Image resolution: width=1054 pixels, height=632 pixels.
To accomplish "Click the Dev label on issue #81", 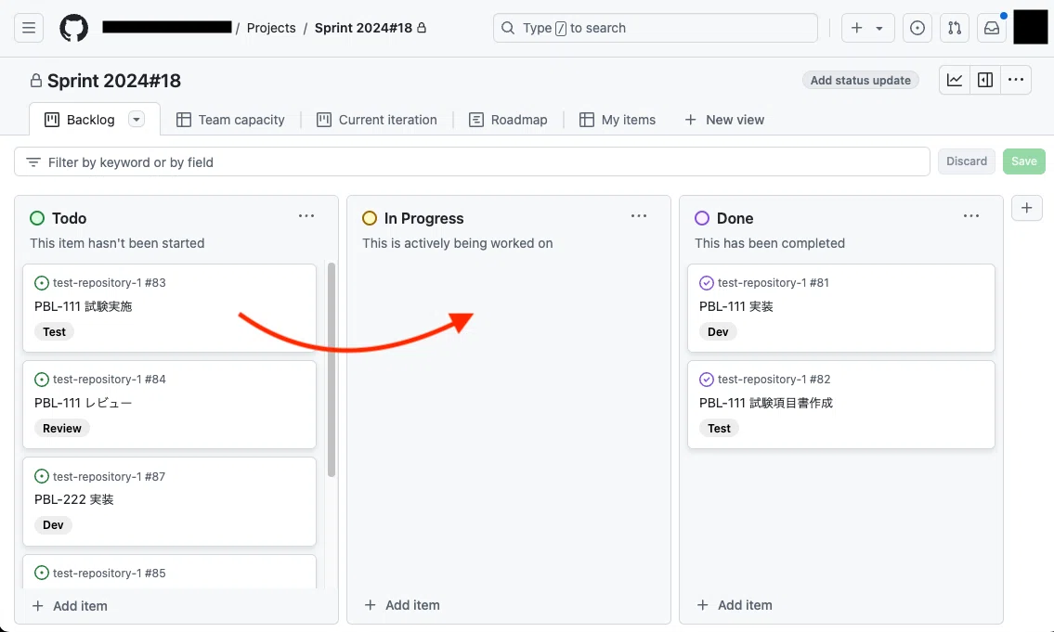I will pos(718,332).
